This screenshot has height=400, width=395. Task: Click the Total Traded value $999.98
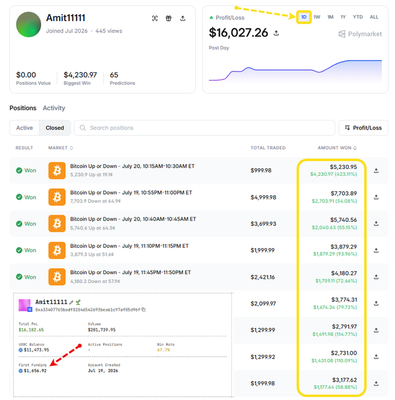pos(261,171)
